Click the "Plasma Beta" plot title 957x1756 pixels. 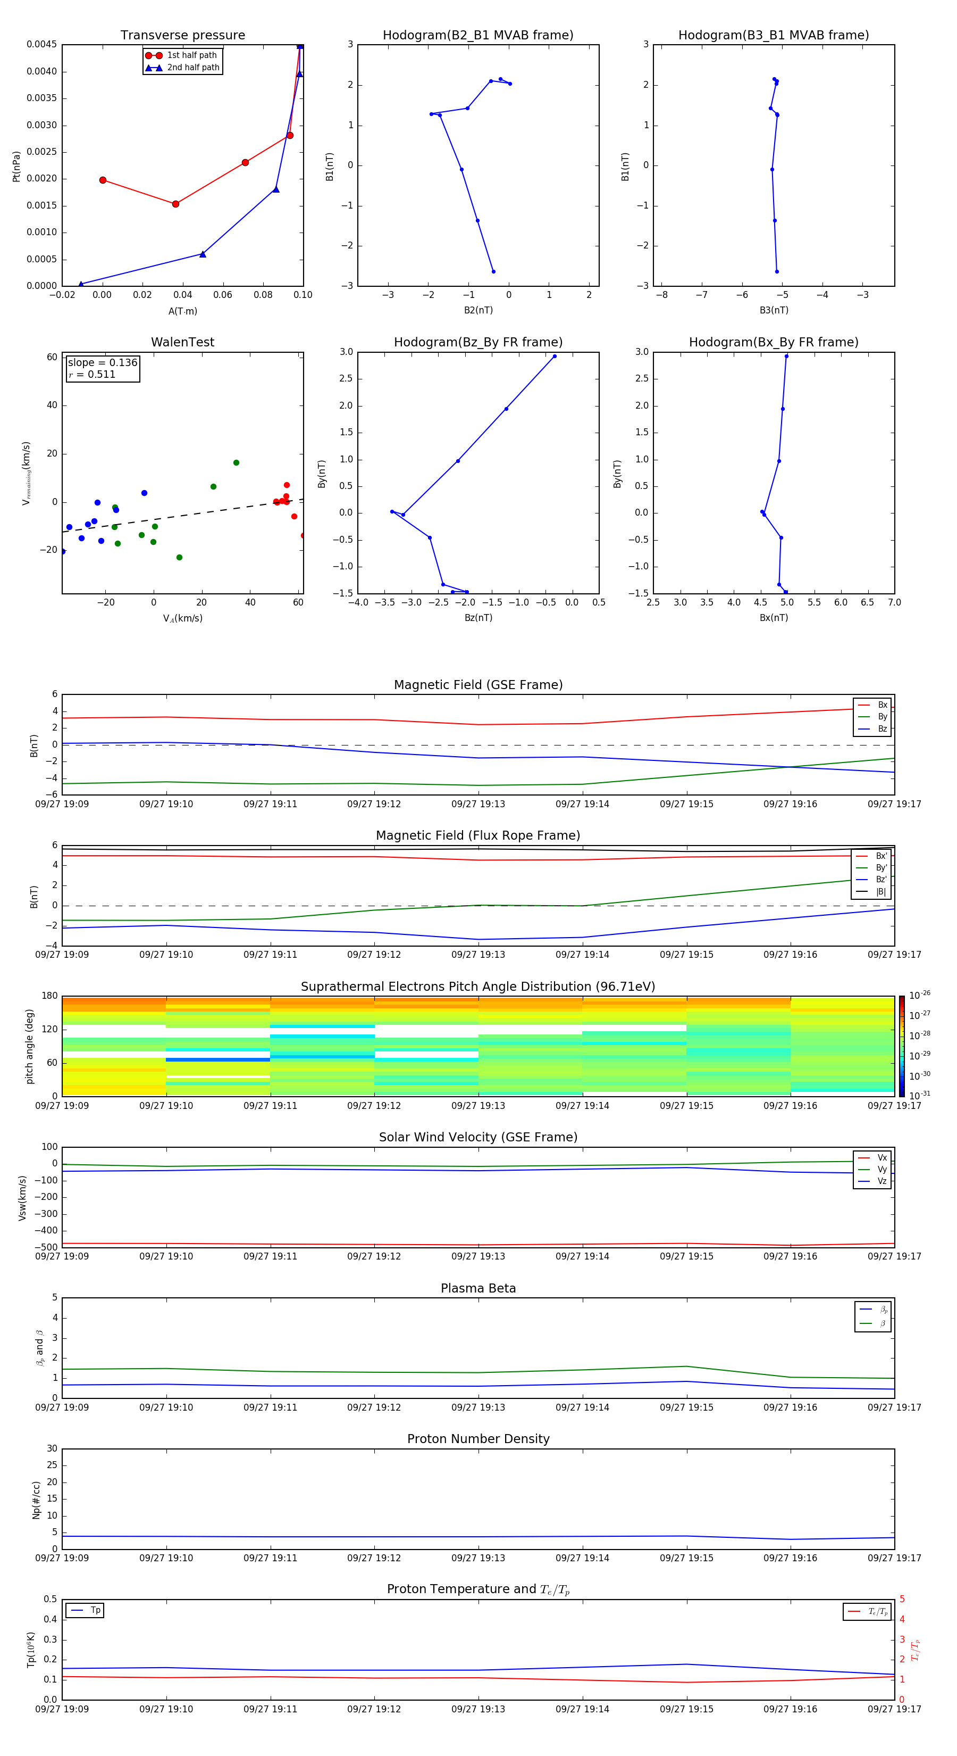[478, 1288]
